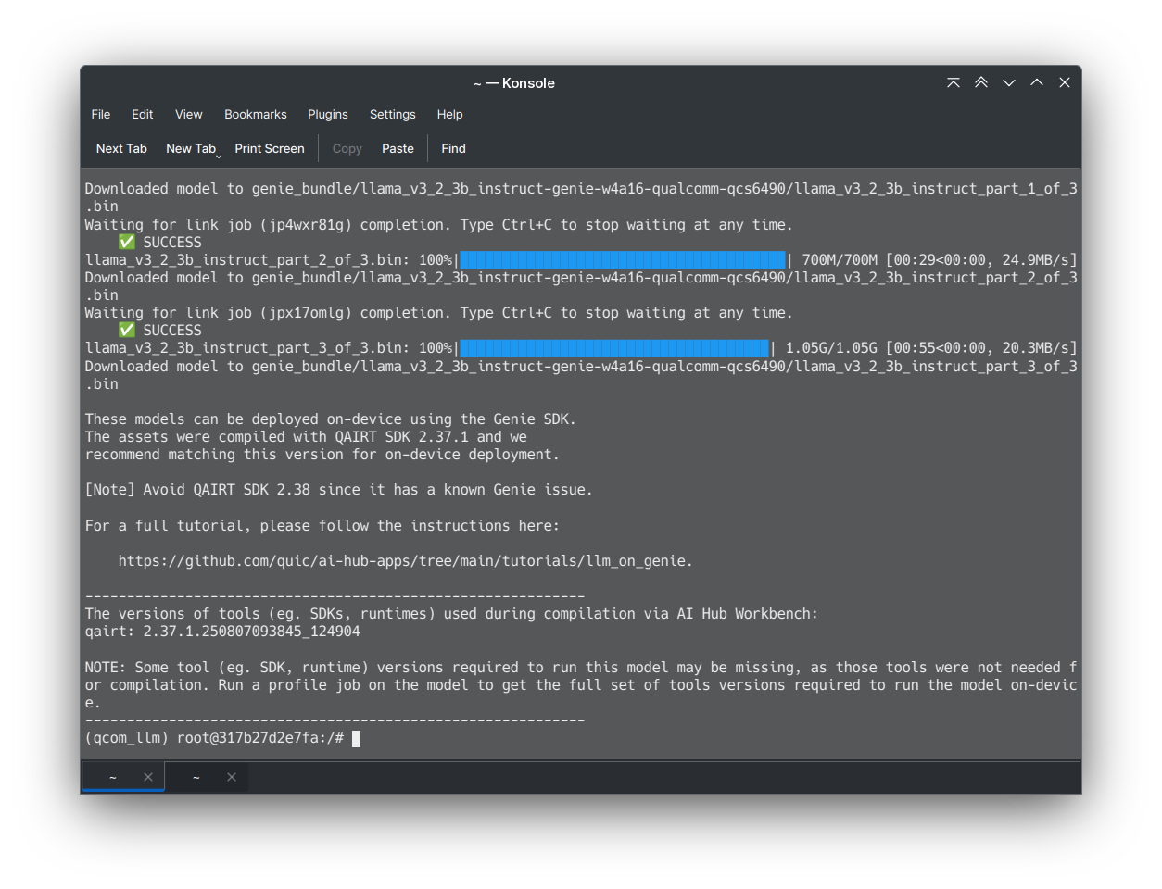Click the '[Note] Avoid QAIRT SDK 2.38' line
Image resolution: width=1162 pixels, height=889 pixels.
point(338,490)
